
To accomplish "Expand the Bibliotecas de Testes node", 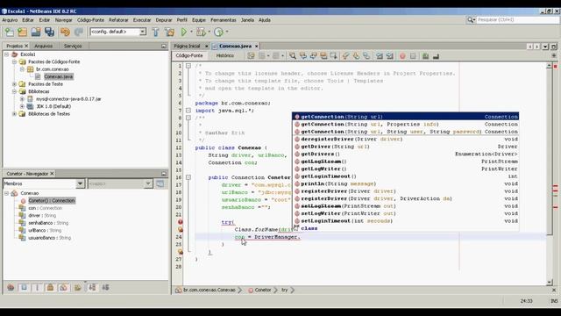I will click(x=14, y=114).
